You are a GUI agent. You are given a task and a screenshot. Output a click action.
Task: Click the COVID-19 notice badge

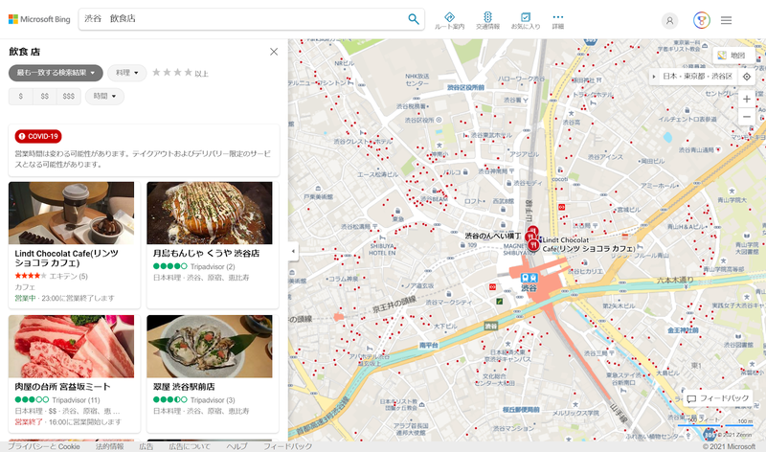(38, 136)
